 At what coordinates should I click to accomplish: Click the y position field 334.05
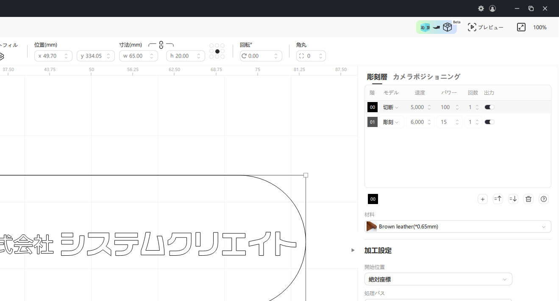click(96, 56)
